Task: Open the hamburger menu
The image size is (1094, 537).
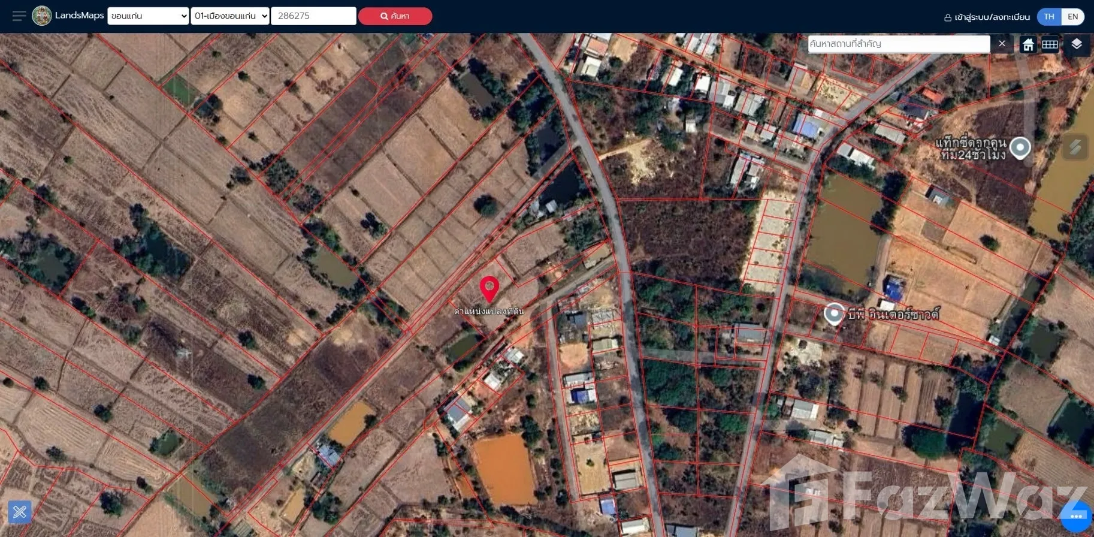Action: click(19, 16)
